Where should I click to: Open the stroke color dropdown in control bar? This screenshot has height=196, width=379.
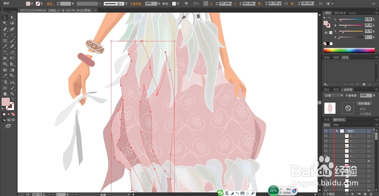coord(42,4)
